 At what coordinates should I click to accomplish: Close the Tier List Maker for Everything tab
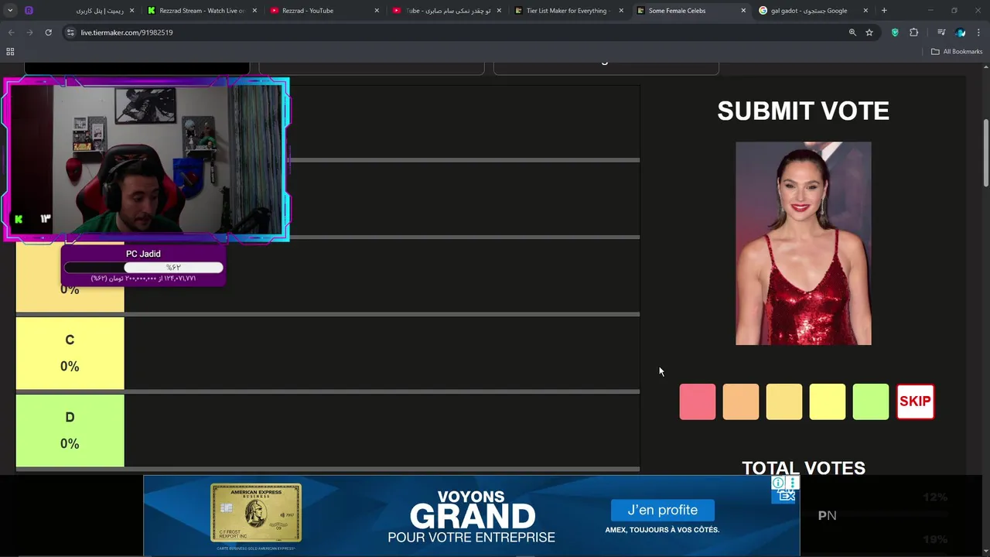pyautogui.click(x=621, y=11)
